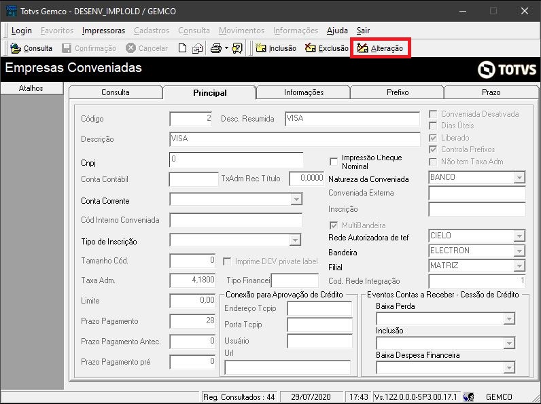Open the Bandeira dropdown
The height and width of the screenshot is (404, 541).
click(519, 251)
